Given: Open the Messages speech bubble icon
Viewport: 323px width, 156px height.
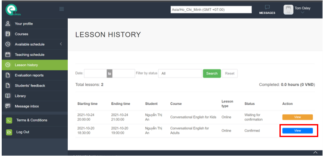Looking at the screenshot, I should (x=267, y=7).
